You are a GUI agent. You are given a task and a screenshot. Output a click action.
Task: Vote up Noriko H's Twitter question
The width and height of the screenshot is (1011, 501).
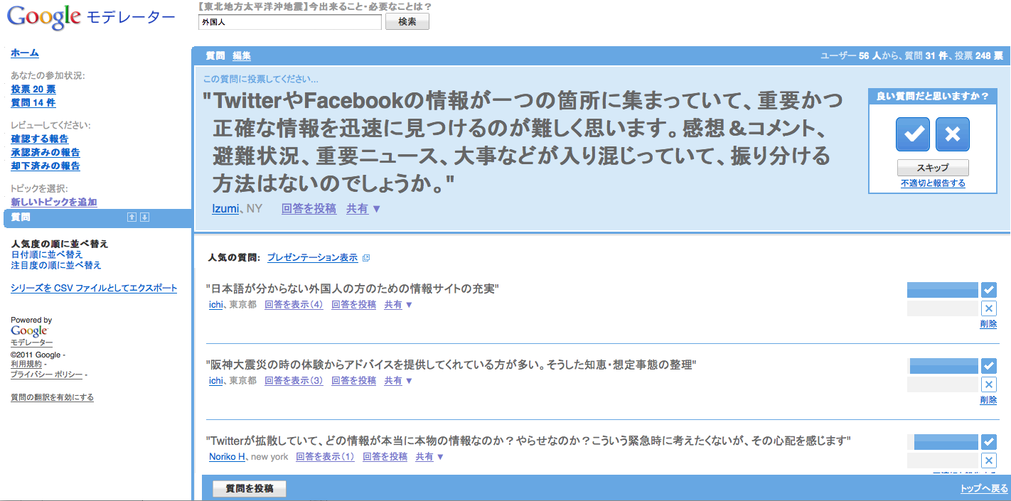tap(988, 442)
